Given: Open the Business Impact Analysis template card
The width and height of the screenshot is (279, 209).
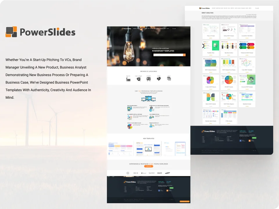Looking at the screenshot, I should 211,117.
